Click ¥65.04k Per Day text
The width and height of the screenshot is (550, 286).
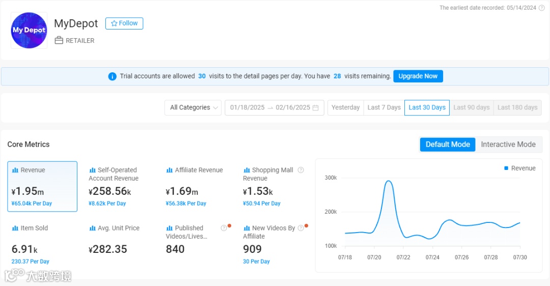tap(32, 204)
